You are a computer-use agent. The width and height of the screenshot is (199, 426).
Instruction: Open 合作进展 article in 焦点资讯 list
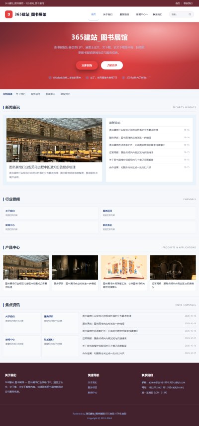138,354
